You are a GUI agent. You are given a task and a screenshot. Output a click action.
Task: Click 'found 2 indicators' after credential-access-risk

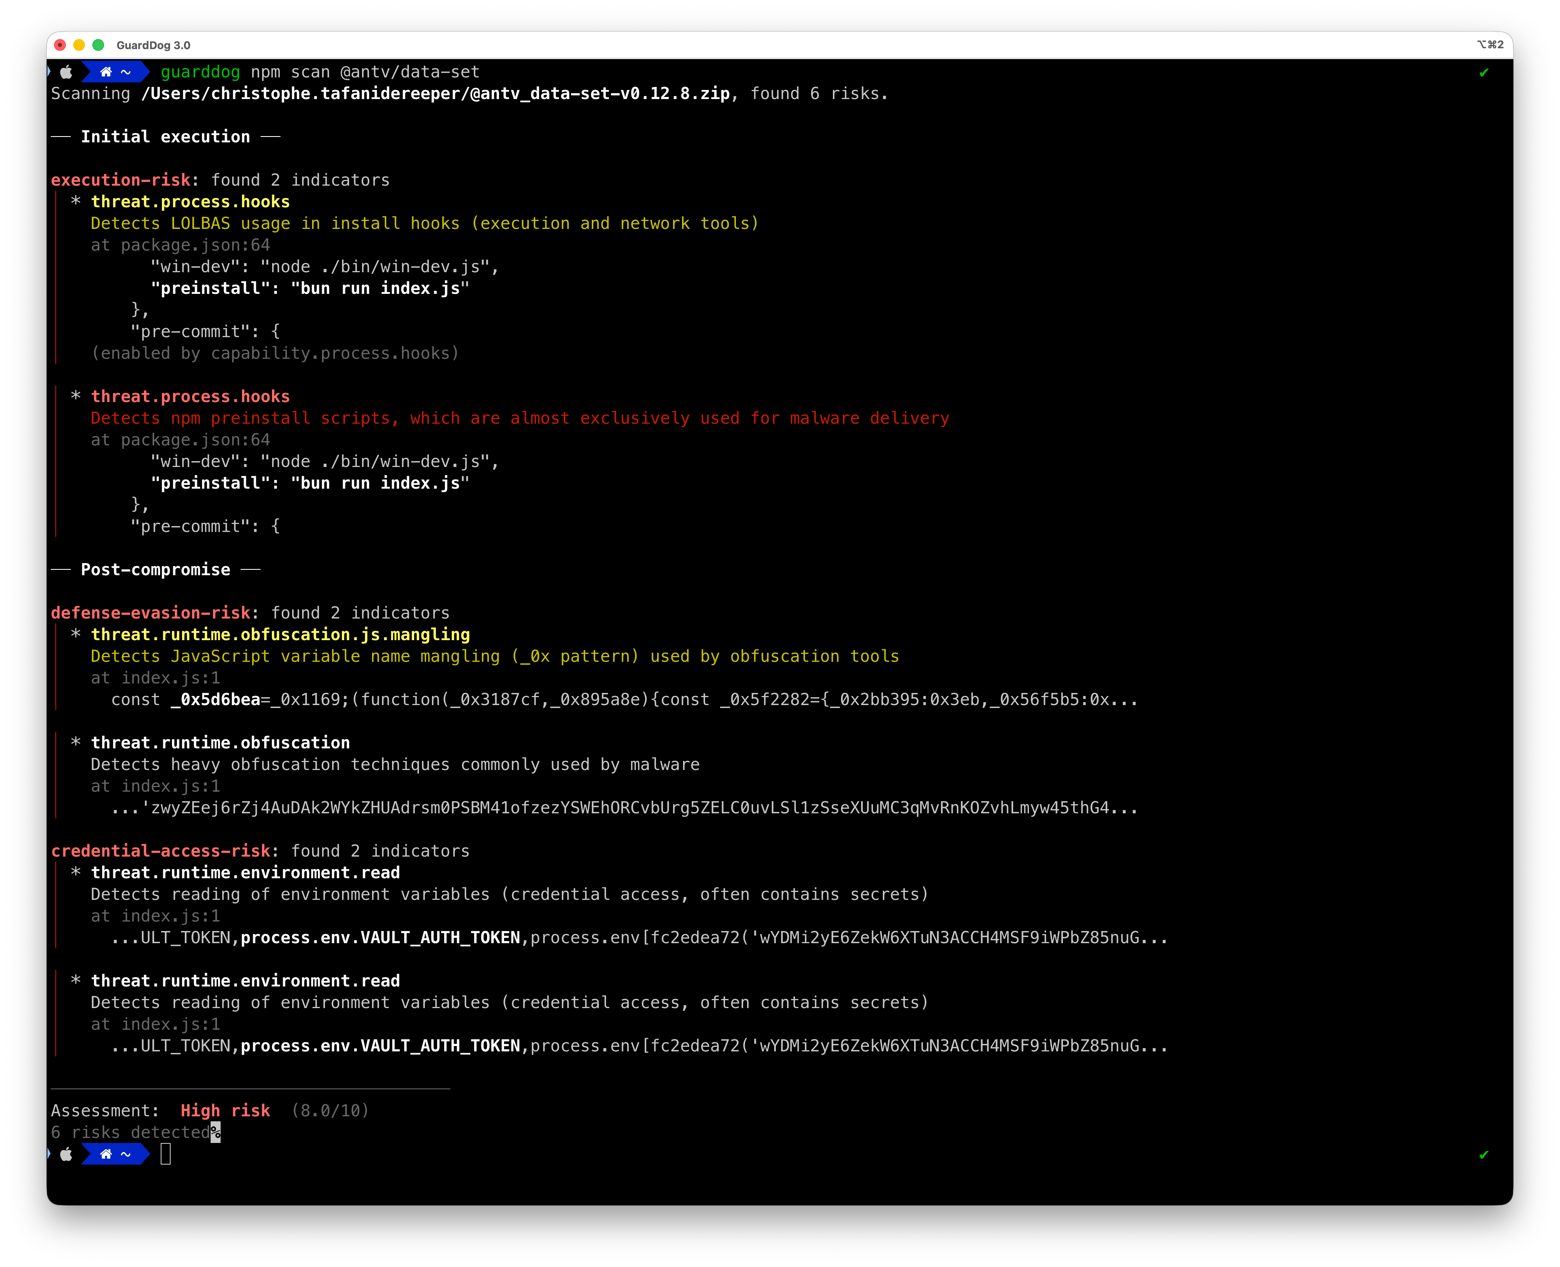(380, 851)
